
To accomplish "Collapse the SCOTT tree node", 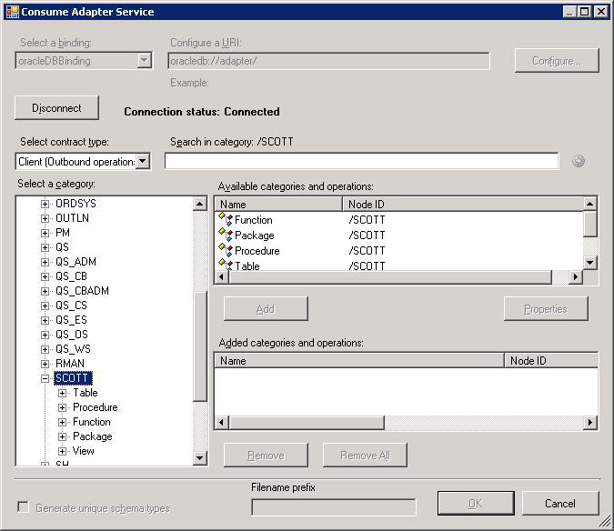I will point(45,378).
